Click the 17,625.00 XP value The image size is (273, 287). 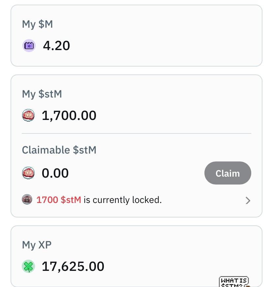pyautogui.click(x=73, y=266)
